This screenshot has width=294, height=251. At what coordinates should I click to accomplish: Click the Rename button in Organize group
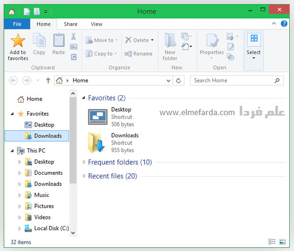pos(138,54)
